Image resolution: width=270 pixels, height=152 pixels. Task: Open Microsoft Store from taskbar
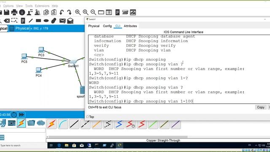click(x=74, y=145)
